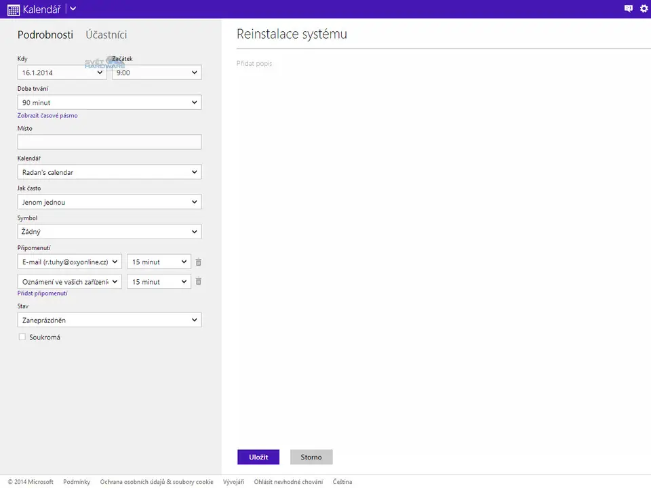The width and height of the screenshot is (651, 488).
Task: Select the Podrobnosti tab
Action: pyautogui.click(x=45, y=35)
